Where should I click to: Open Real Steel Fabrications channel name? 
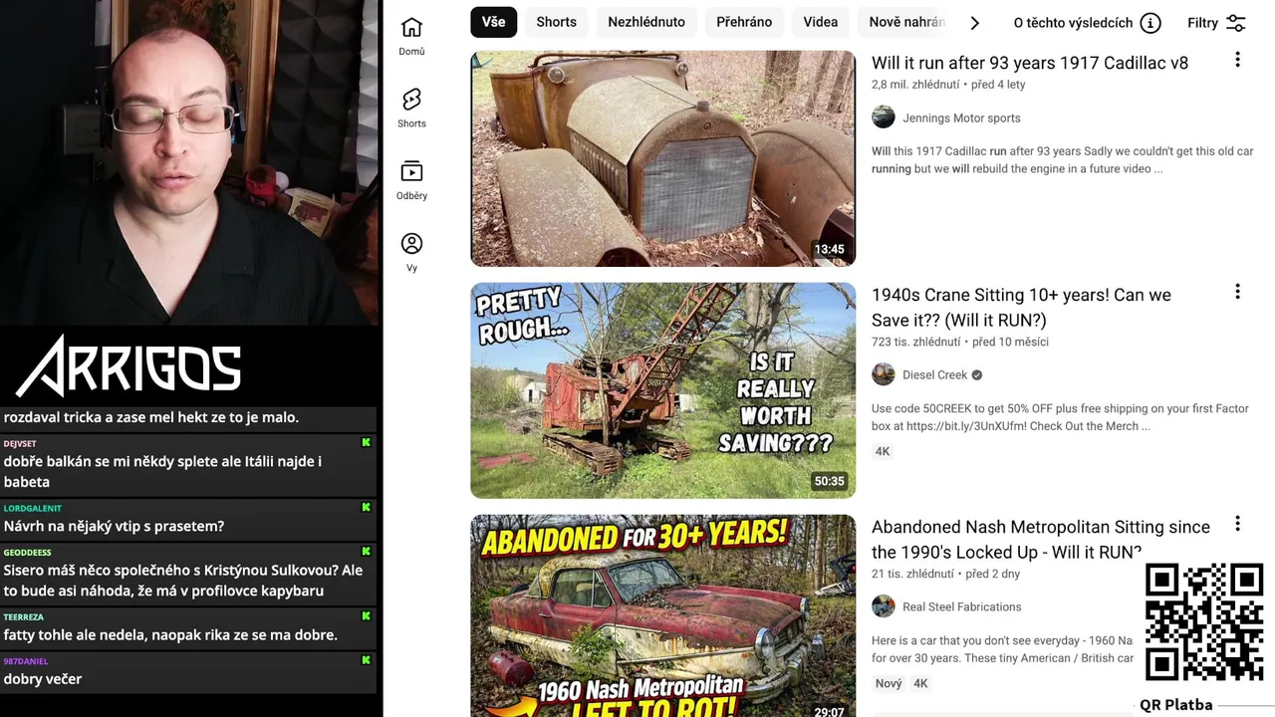tap(962, 606)
